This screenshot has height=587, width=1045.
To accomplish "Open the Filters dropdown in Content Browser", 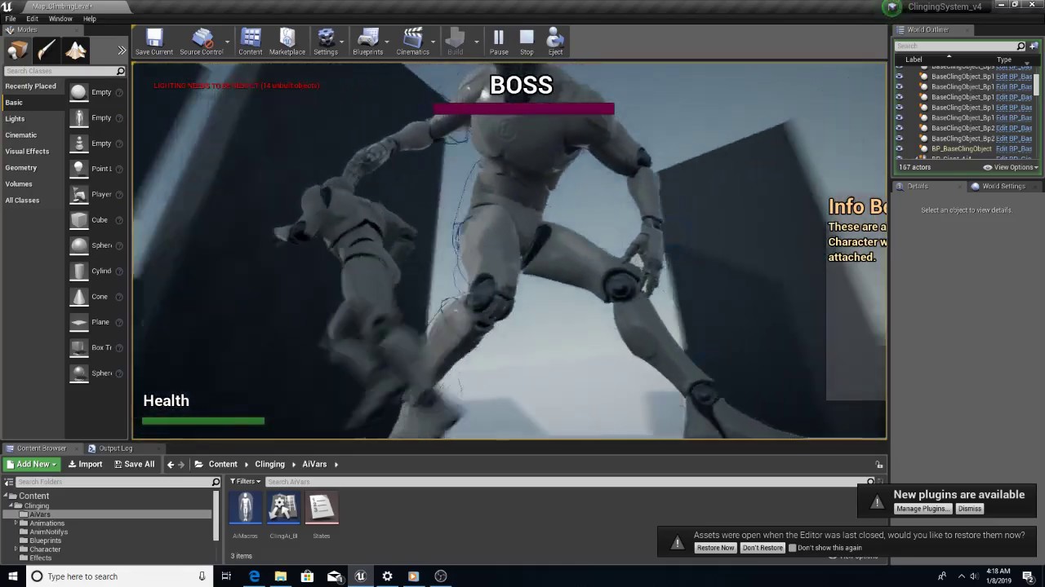I will click(245, 482).
